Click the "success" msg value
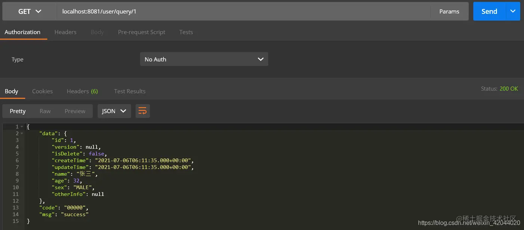The height and width of the screenshot is (230, 524). click(x=74, y=214)
